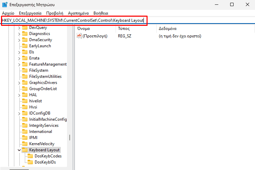Image resolution: width=255 pixels, height=170 pixels.
Task: Expand the IDConfigDB key
Action: [x=19, y=114]
